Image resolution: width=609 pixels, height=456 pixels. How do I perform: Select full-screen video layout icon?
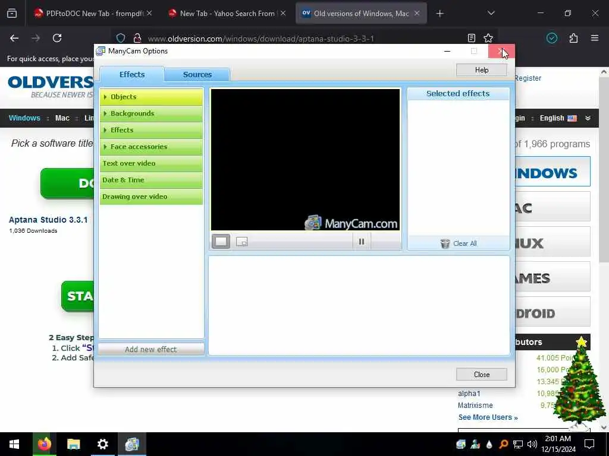[x=221, y=242]
